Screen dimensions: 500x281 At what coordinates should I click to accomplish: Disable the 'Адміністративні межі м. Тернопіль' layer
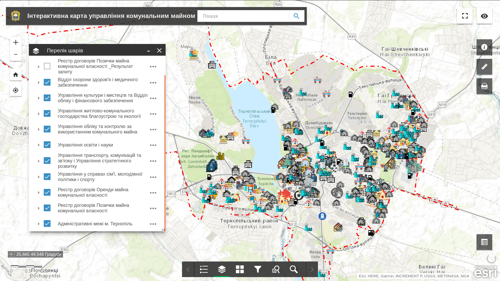[47, 223]
